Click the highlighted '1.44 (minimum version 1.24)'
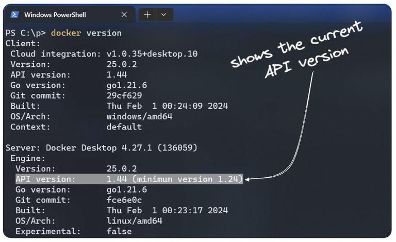Screen dimensions: 396x242 (x=174, y=179)
